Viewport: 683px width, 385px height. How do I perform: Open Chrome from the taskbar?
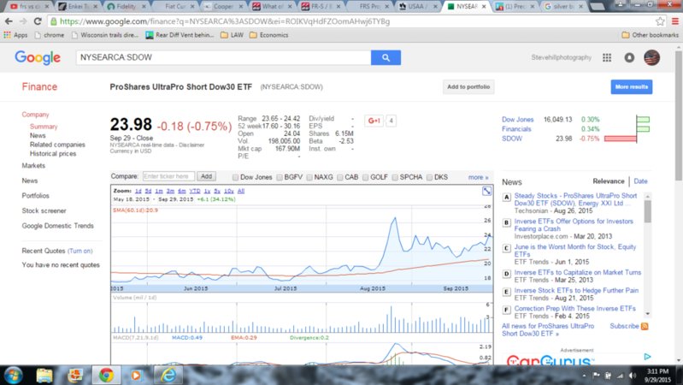(106, 375)
